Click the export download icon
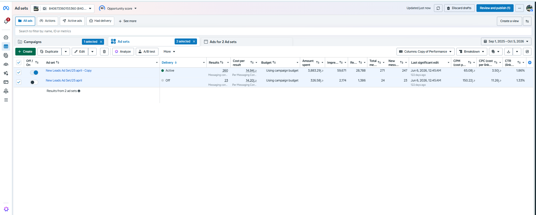Viewport: 536px width, 215px height. pyautogui.click(x=509, y=51)
